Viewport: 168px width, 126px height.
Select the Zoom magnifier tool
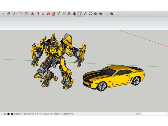85,14
